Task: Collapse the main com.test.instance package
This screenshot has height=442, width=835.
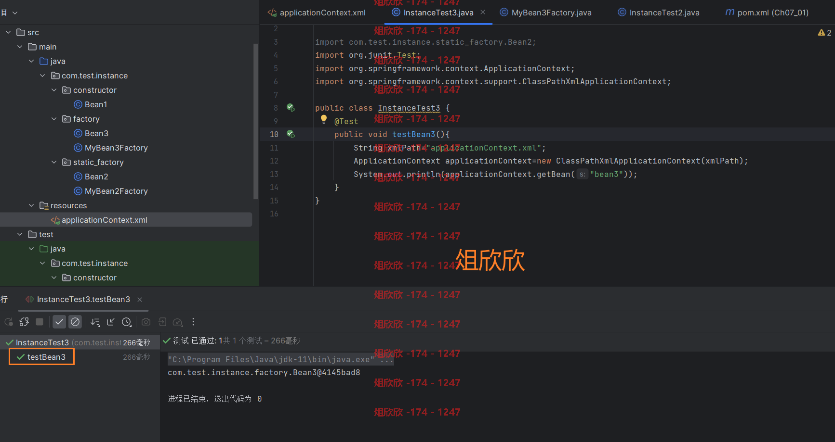Action: (42, 76)
